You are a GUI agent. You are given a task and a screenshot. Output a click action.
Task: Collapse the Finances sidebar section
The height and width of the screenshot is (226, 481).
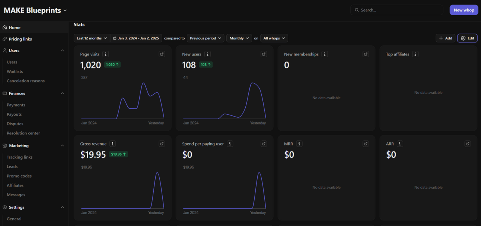click(x=62, y=93)
